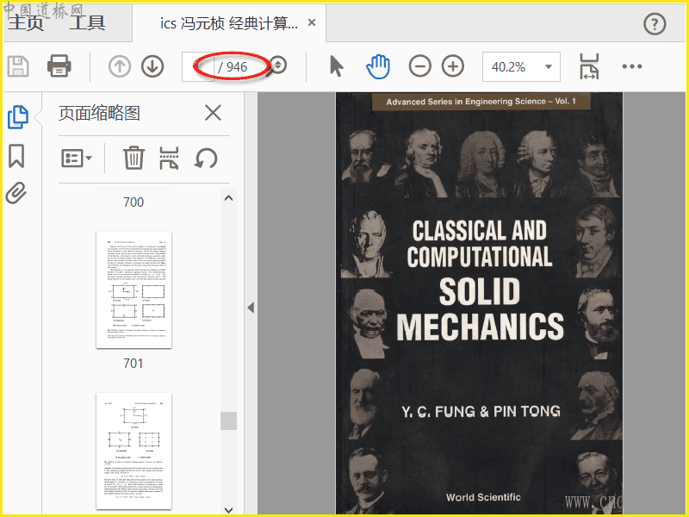The image size is (689, 517).
Task: Click the 700 page label
Action: click(133, 202)
